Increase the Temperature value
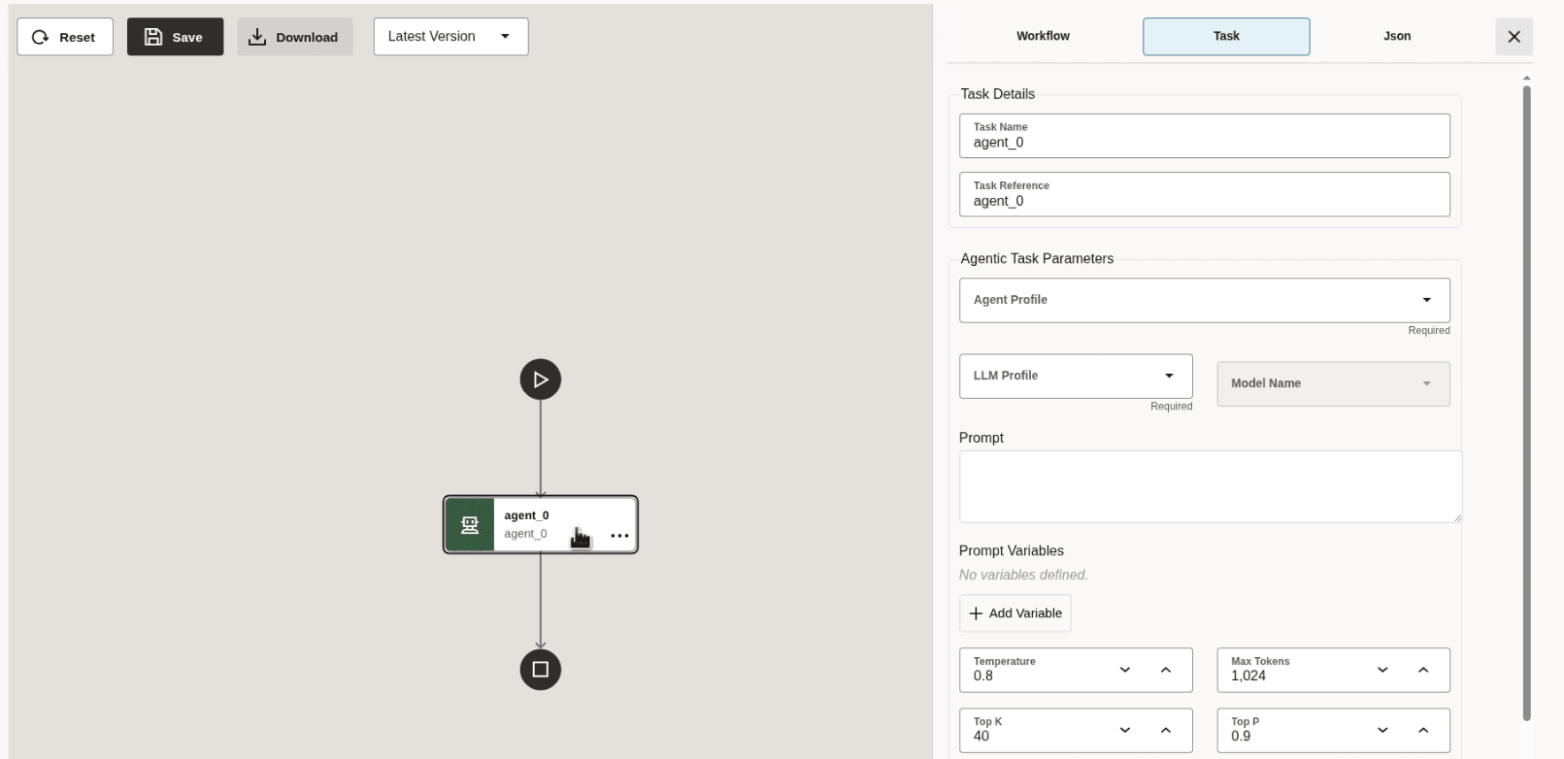 [x=1166, y=670]
